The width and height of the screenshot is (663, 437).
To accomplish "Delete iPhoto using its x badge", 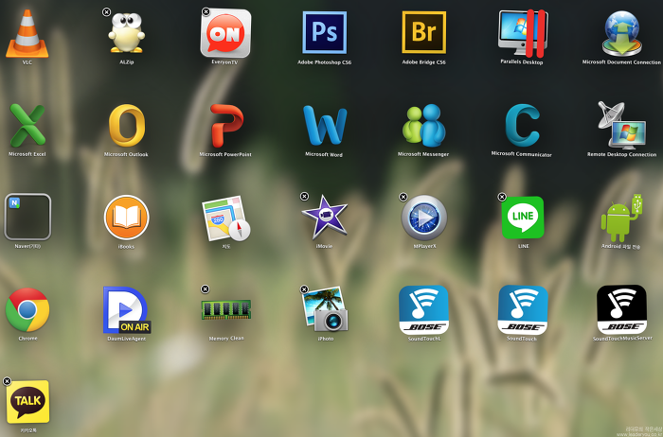I will (x=304, y=289).
